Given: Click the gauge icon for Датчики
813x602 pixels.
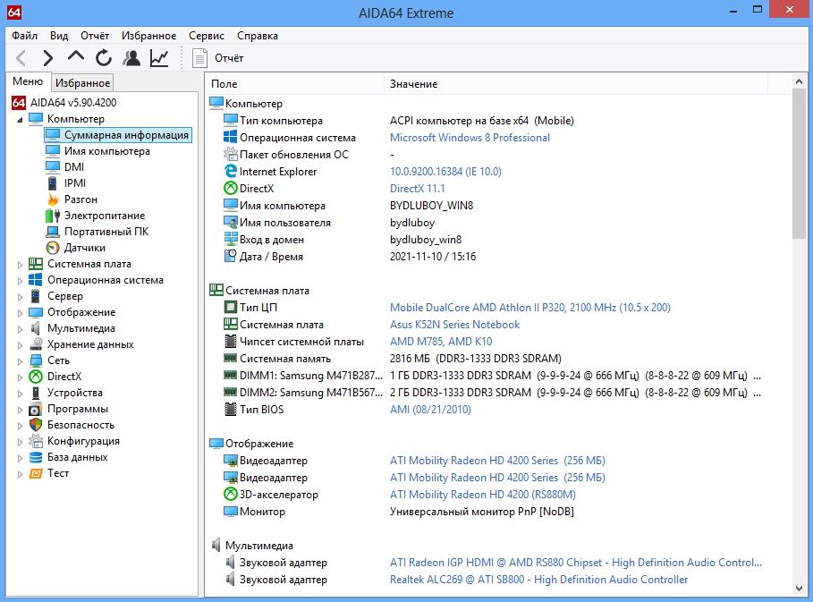Looking at the screenshot, I should pos(53,248).
